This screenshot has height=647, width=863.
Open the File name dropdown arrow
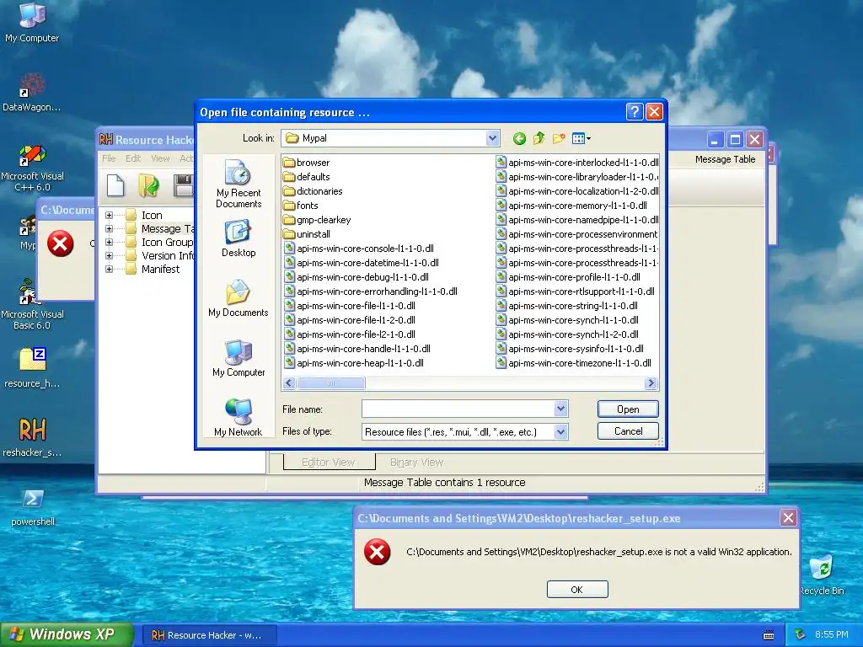point(560,409)
